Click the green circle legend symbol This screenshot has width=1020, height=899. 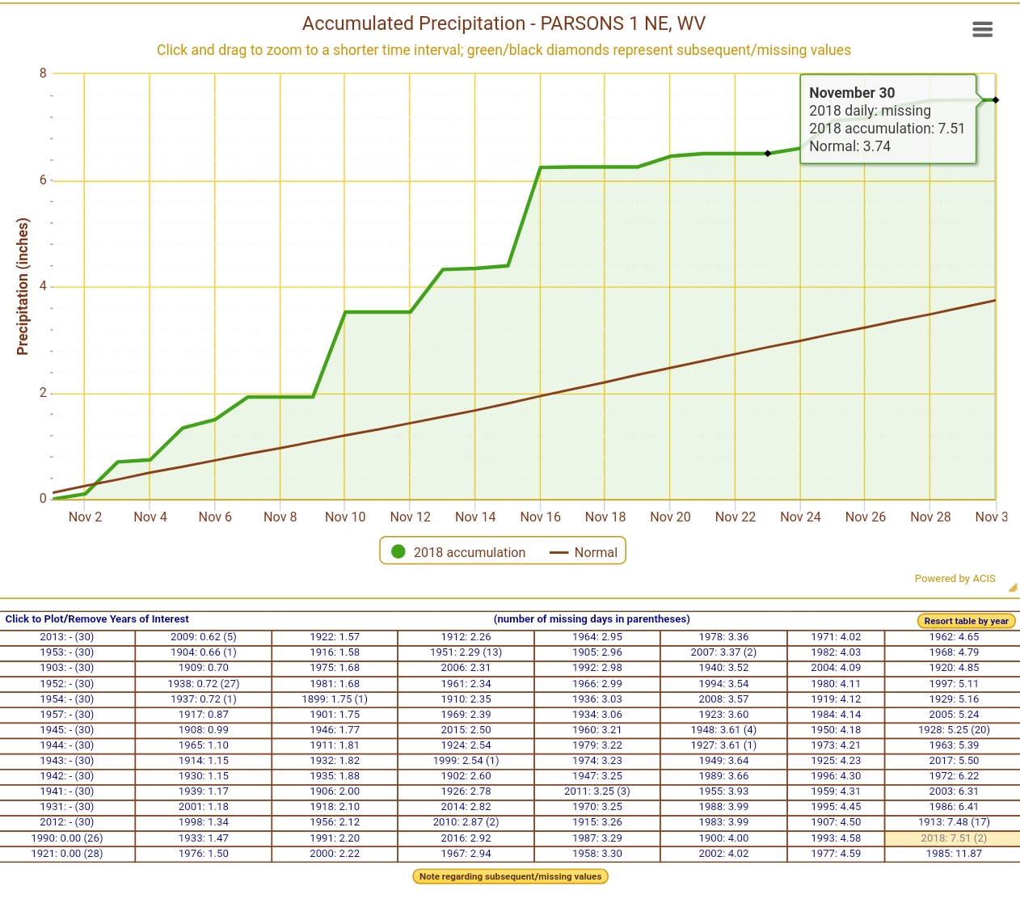(398, 551)
